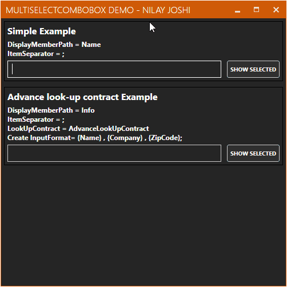Screen dimensions: 287x287
Task: Click the DisplayMemberPath = Info label
Action: coord(51,110)
